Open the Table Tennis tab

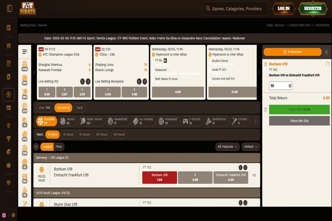(x=92, y=120)
